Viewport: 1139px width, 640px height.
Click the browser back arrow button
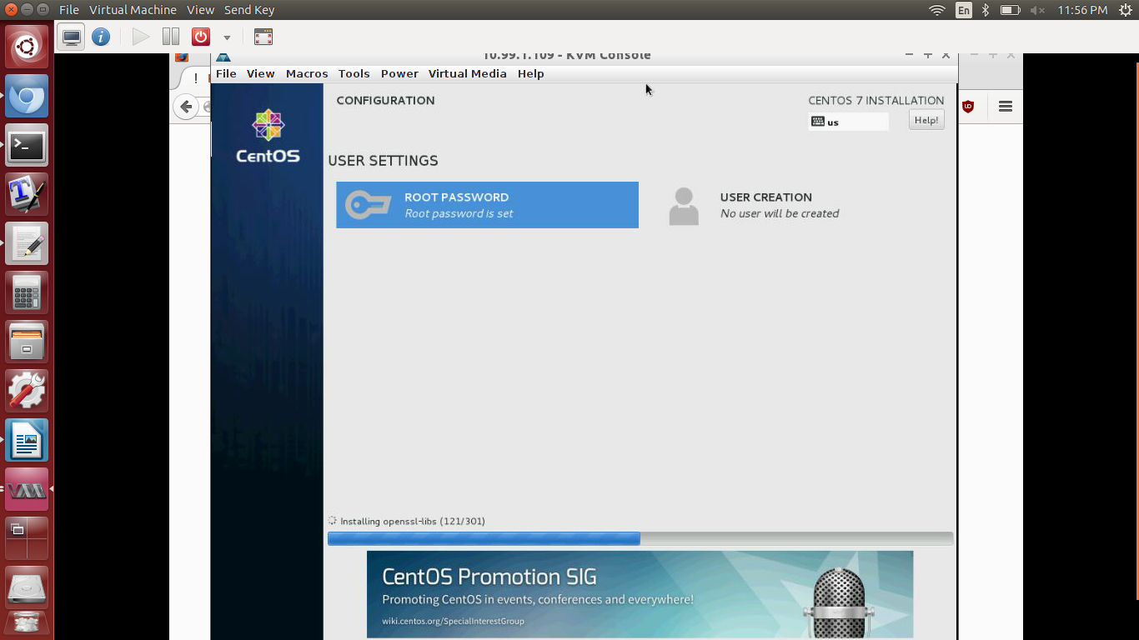tap(186, 107)
